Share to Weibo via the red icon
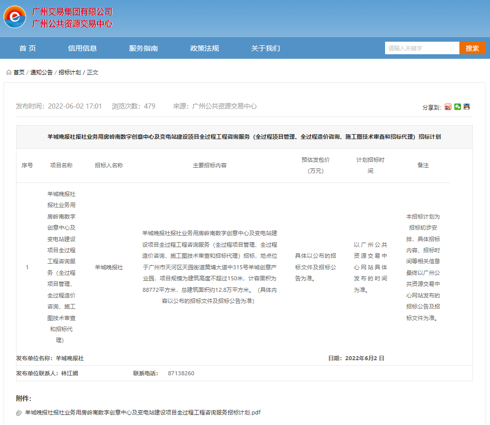 (448, 107)
